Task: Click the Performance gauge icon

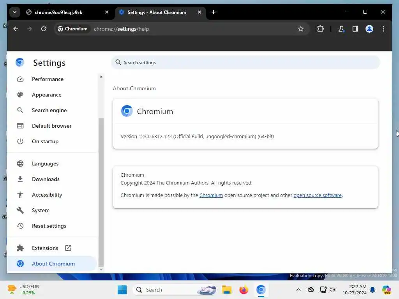Action: [20, 79]
